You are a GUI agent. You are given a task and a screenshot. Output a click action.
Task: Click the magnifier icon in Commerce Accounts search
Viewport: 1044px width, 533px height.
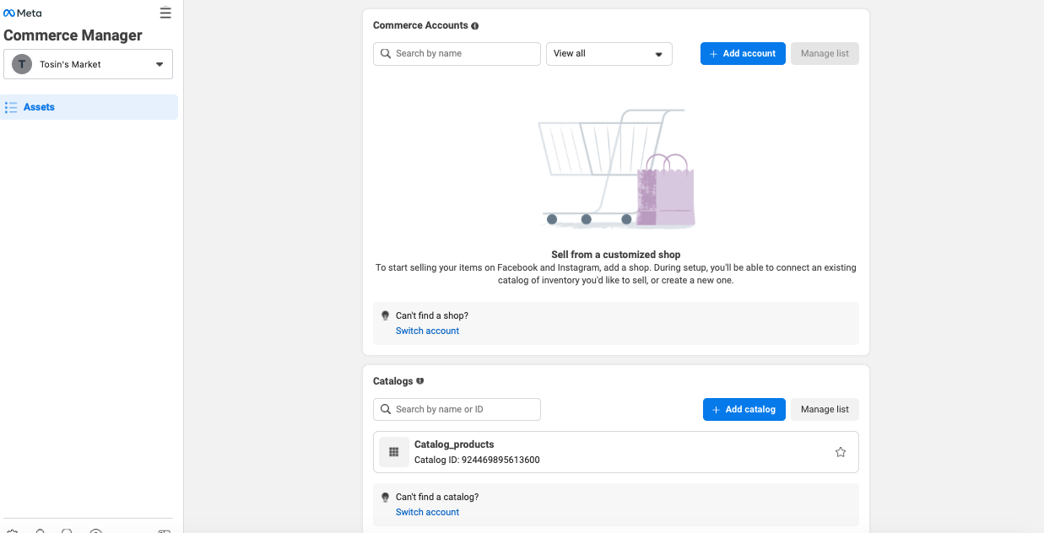(387, 53)
